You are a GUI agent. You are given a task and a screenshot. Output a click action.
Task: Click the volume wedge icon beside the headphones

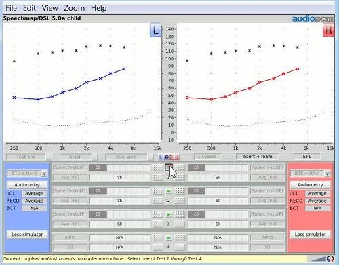(x=319, y=259)
